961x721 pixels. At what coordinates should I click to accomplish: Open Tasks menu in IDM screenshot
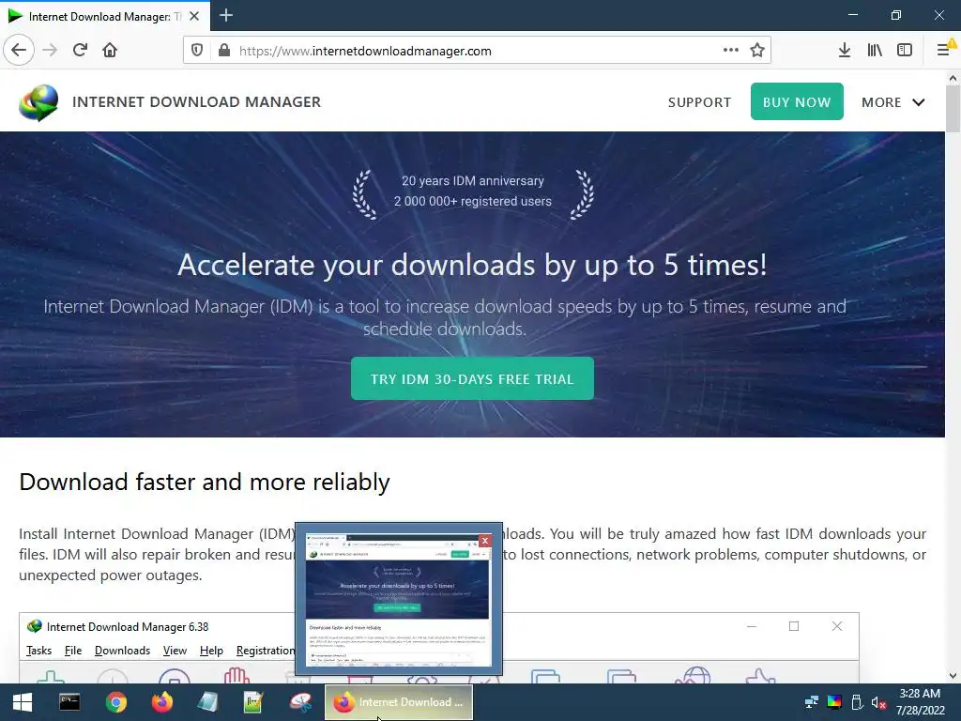pos(38,651)
